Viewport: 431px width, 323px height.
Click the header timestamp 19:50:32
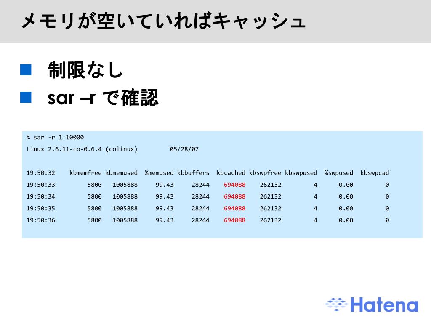[41, 173]
